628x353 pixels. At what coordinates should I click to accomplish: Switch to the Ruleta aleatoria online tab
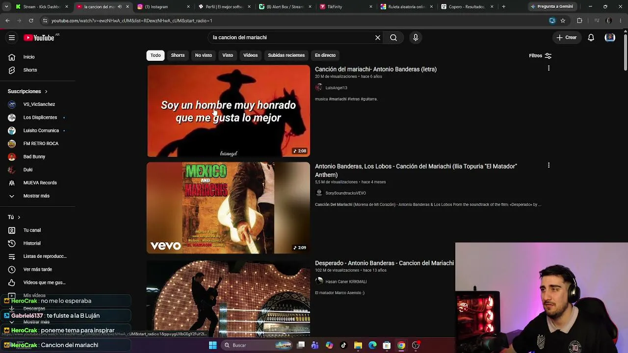[x=407, y=7]
